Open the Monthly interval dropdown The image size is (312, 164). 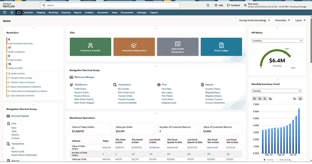click(x=277, y=91)
